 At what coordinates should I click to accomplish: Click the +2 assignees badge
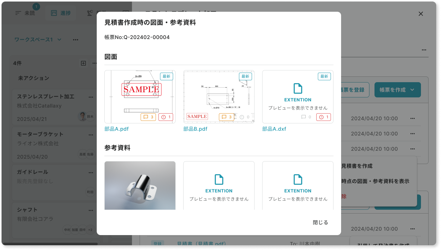point(90,230)
